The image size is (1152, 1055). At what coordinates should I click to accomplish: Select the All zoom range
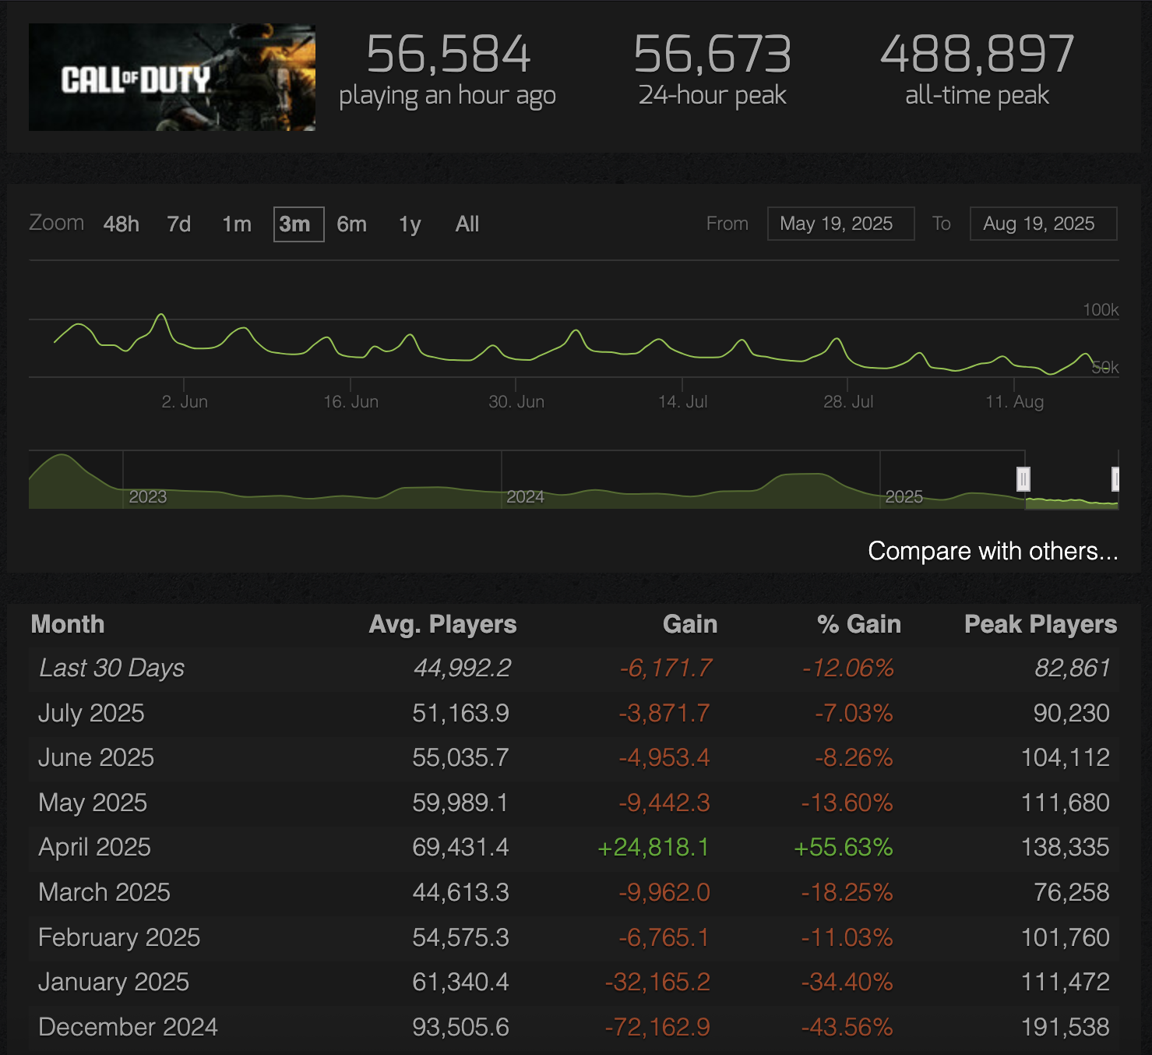[x=467, y=224]
